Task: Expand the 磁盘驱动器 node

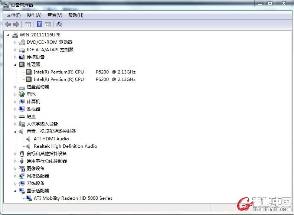Action: pyautogui.click(x=16, y=87)
